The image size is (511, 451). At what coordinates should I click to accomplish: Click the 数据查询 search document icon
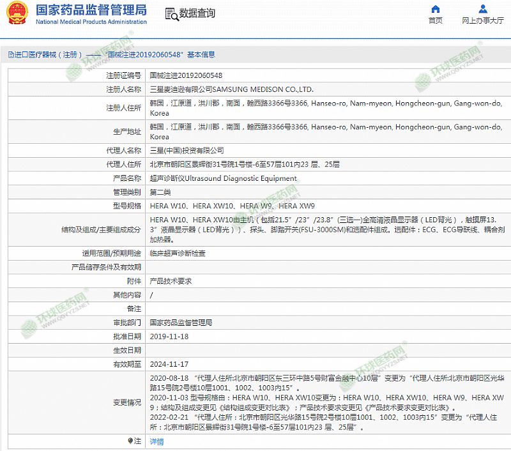tap(171, 14)
